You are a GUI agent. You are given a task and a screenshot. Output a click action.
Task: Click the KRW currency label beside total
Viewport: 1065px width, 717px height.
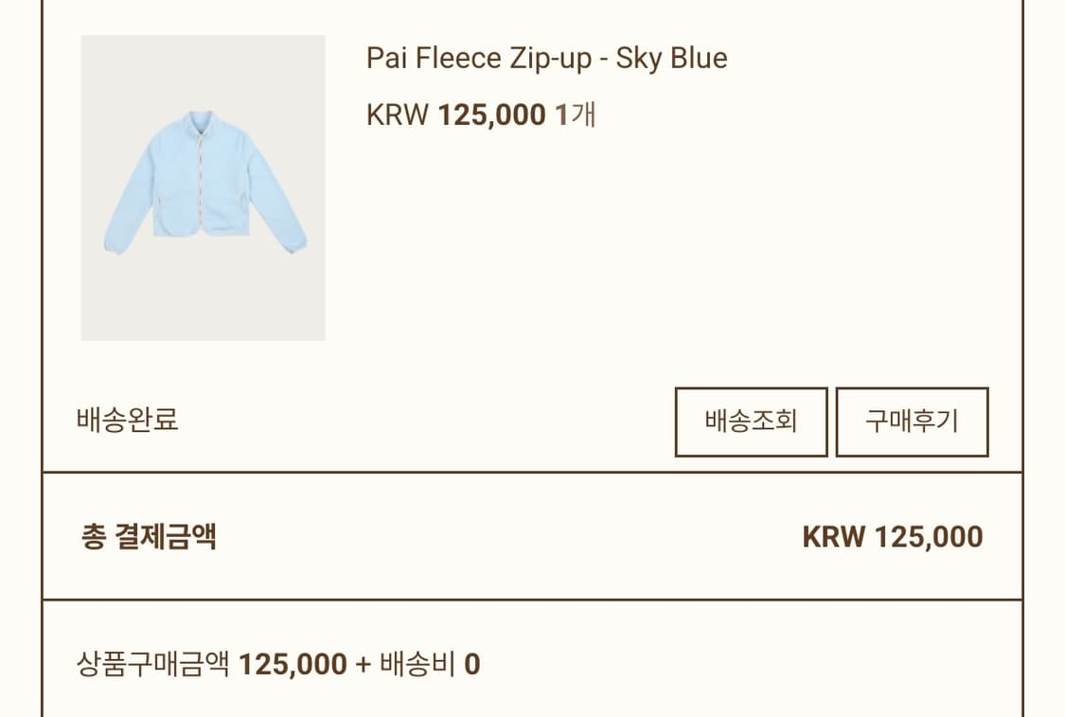point(831,536)
